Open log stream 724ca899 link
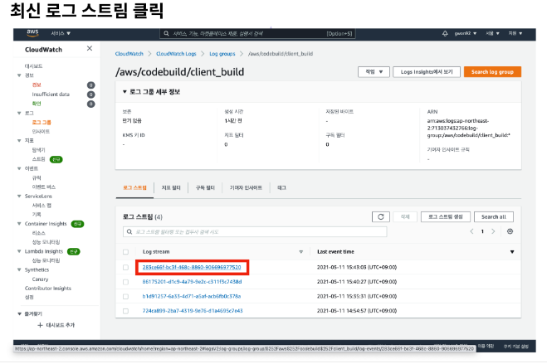This screenshot has width=547, height=364. pyautogui.click(x=193, y=311)
